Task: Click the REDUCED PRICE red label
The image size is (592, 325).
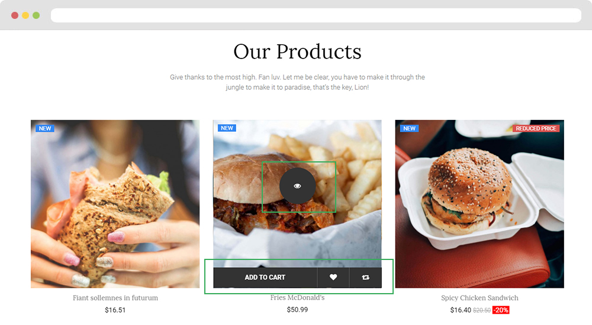Action: pyautogui.click(x=536, y=129)
